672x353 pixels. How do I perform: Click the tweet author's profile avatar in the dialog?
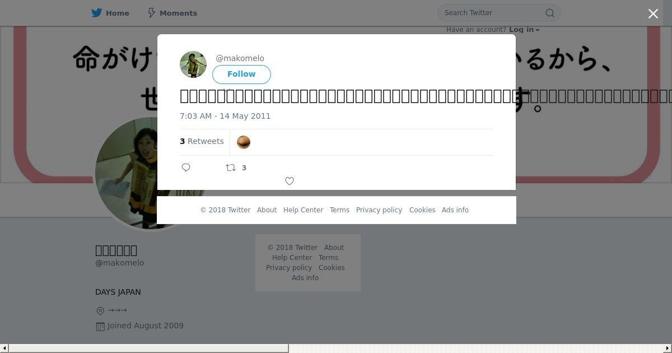point(193,64)
